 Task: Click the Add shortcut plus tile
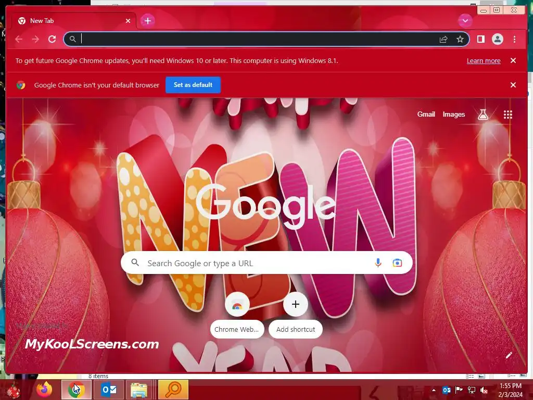coord(296,315)
